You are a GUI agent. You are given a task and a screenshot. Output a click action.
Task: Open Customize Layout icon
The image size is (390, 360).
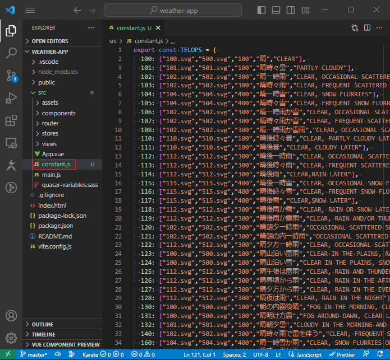click(305, 10)
